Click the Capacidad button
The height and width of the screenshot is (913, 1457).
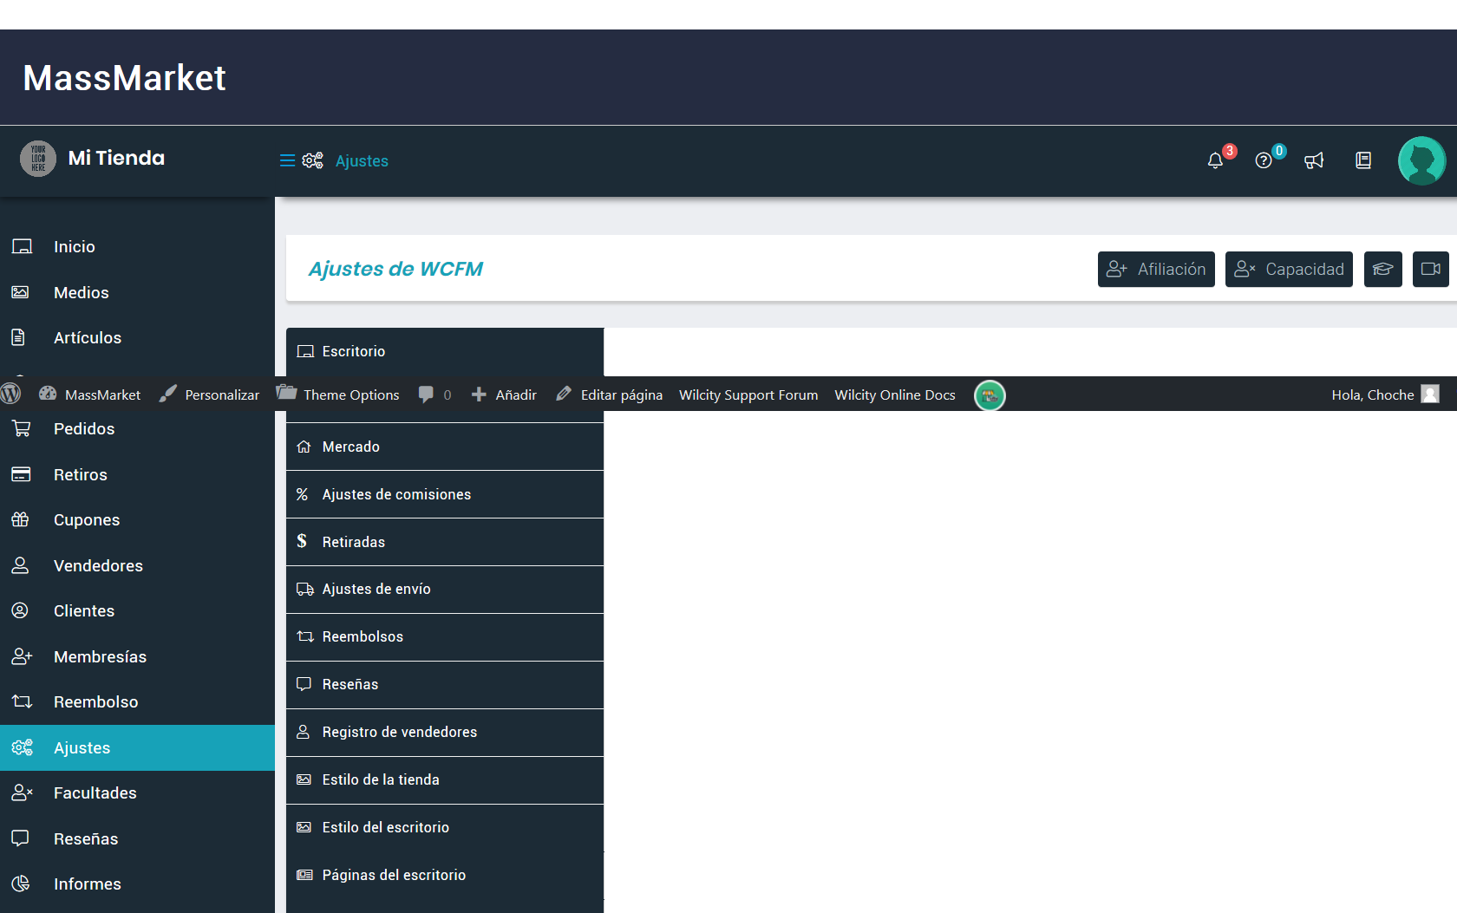pos(1289,269)
